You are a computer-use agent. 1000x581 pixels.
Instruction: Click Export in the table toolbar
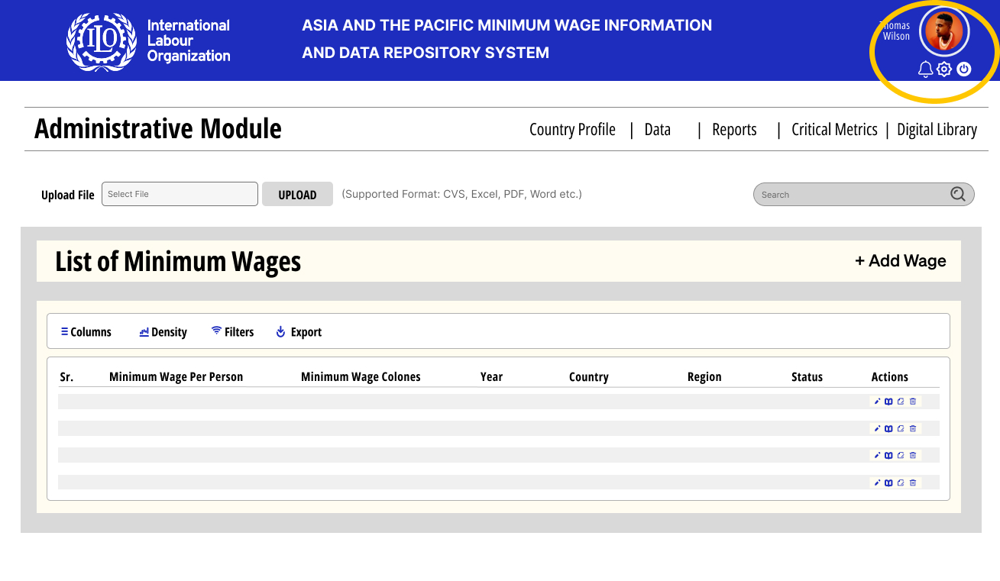[x=299, y=332]
